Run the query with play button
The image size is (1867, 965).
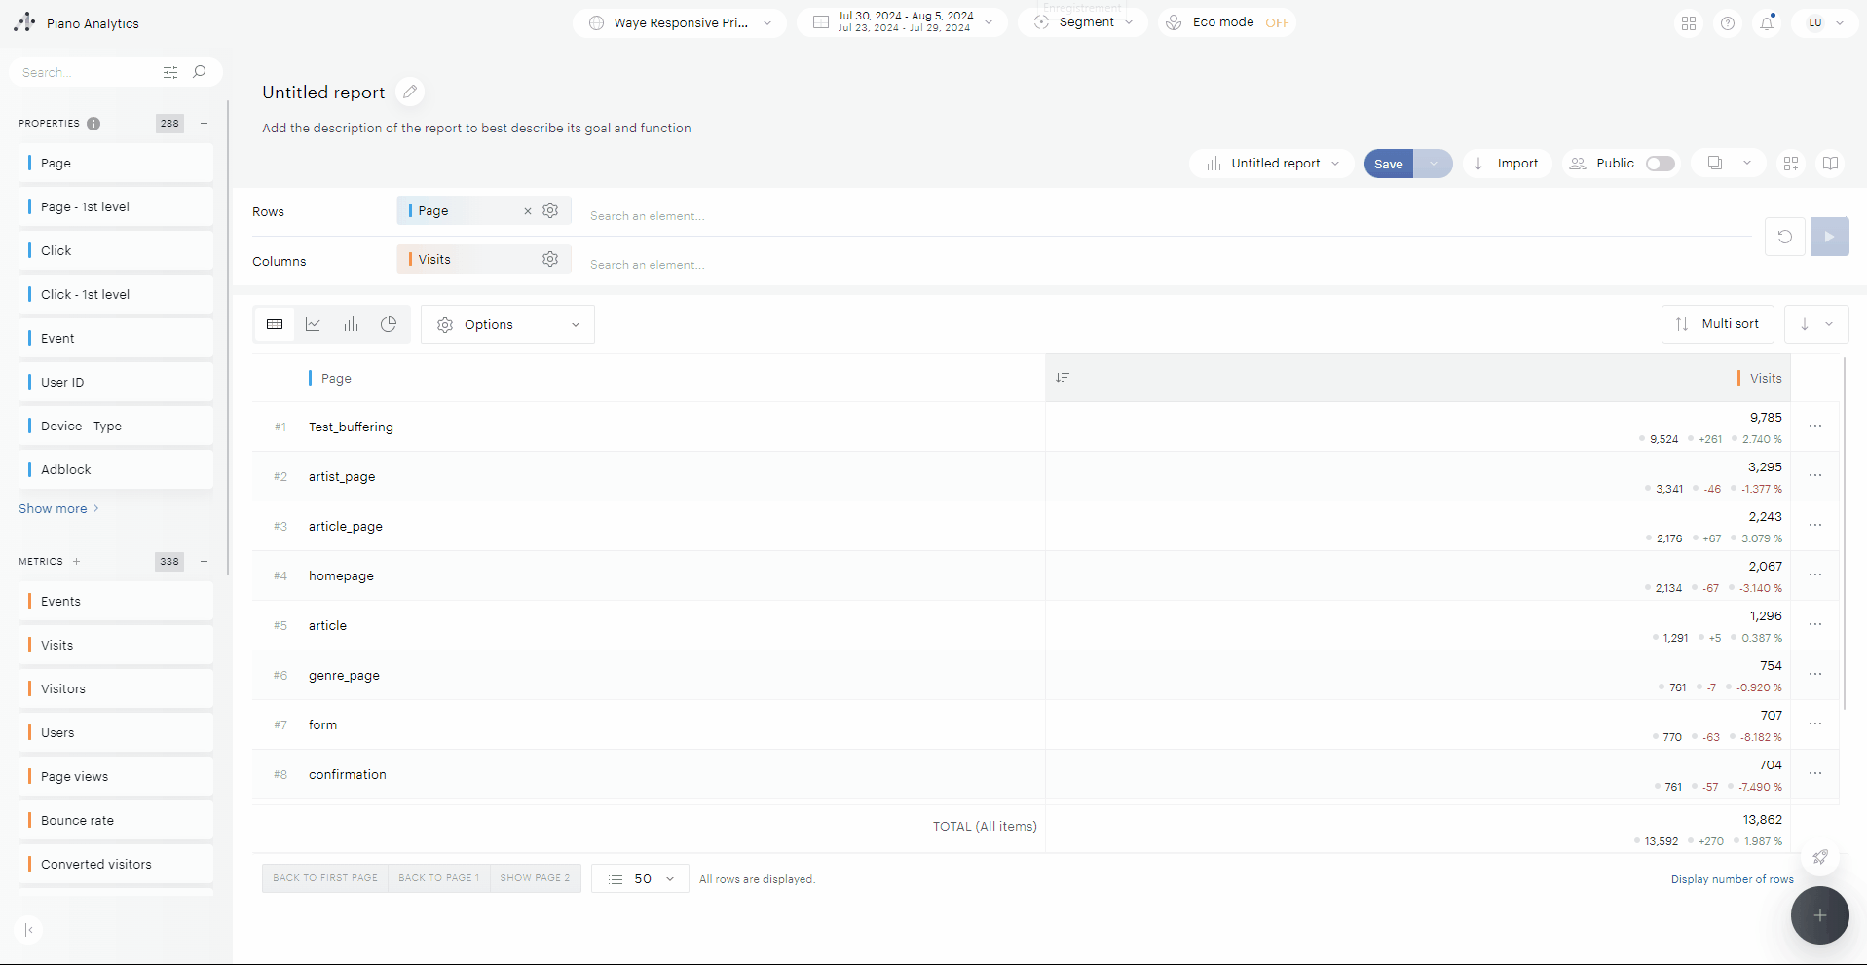pyautogui.click(x=1829, y=237)
